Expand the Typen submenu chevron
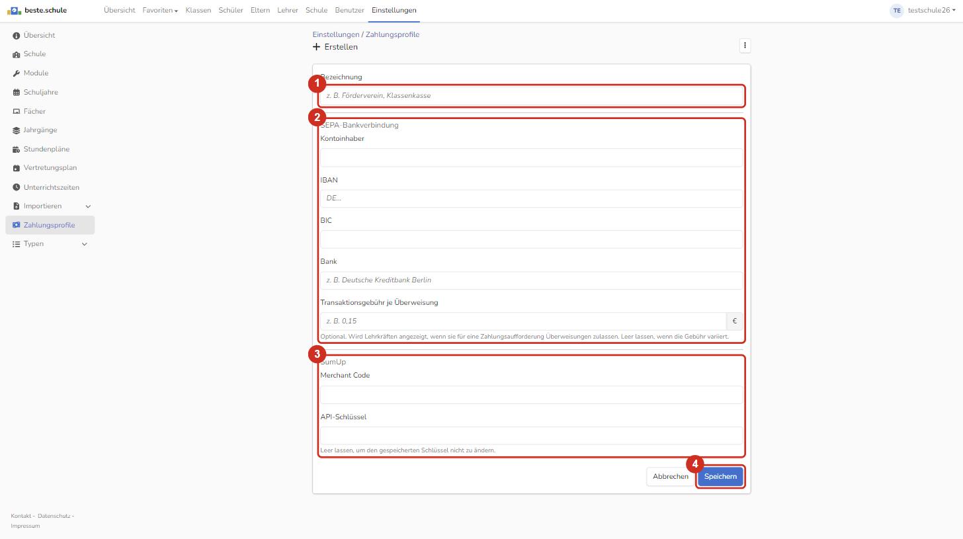Viewport: 963px width, 539px height. tap(84, 244)
